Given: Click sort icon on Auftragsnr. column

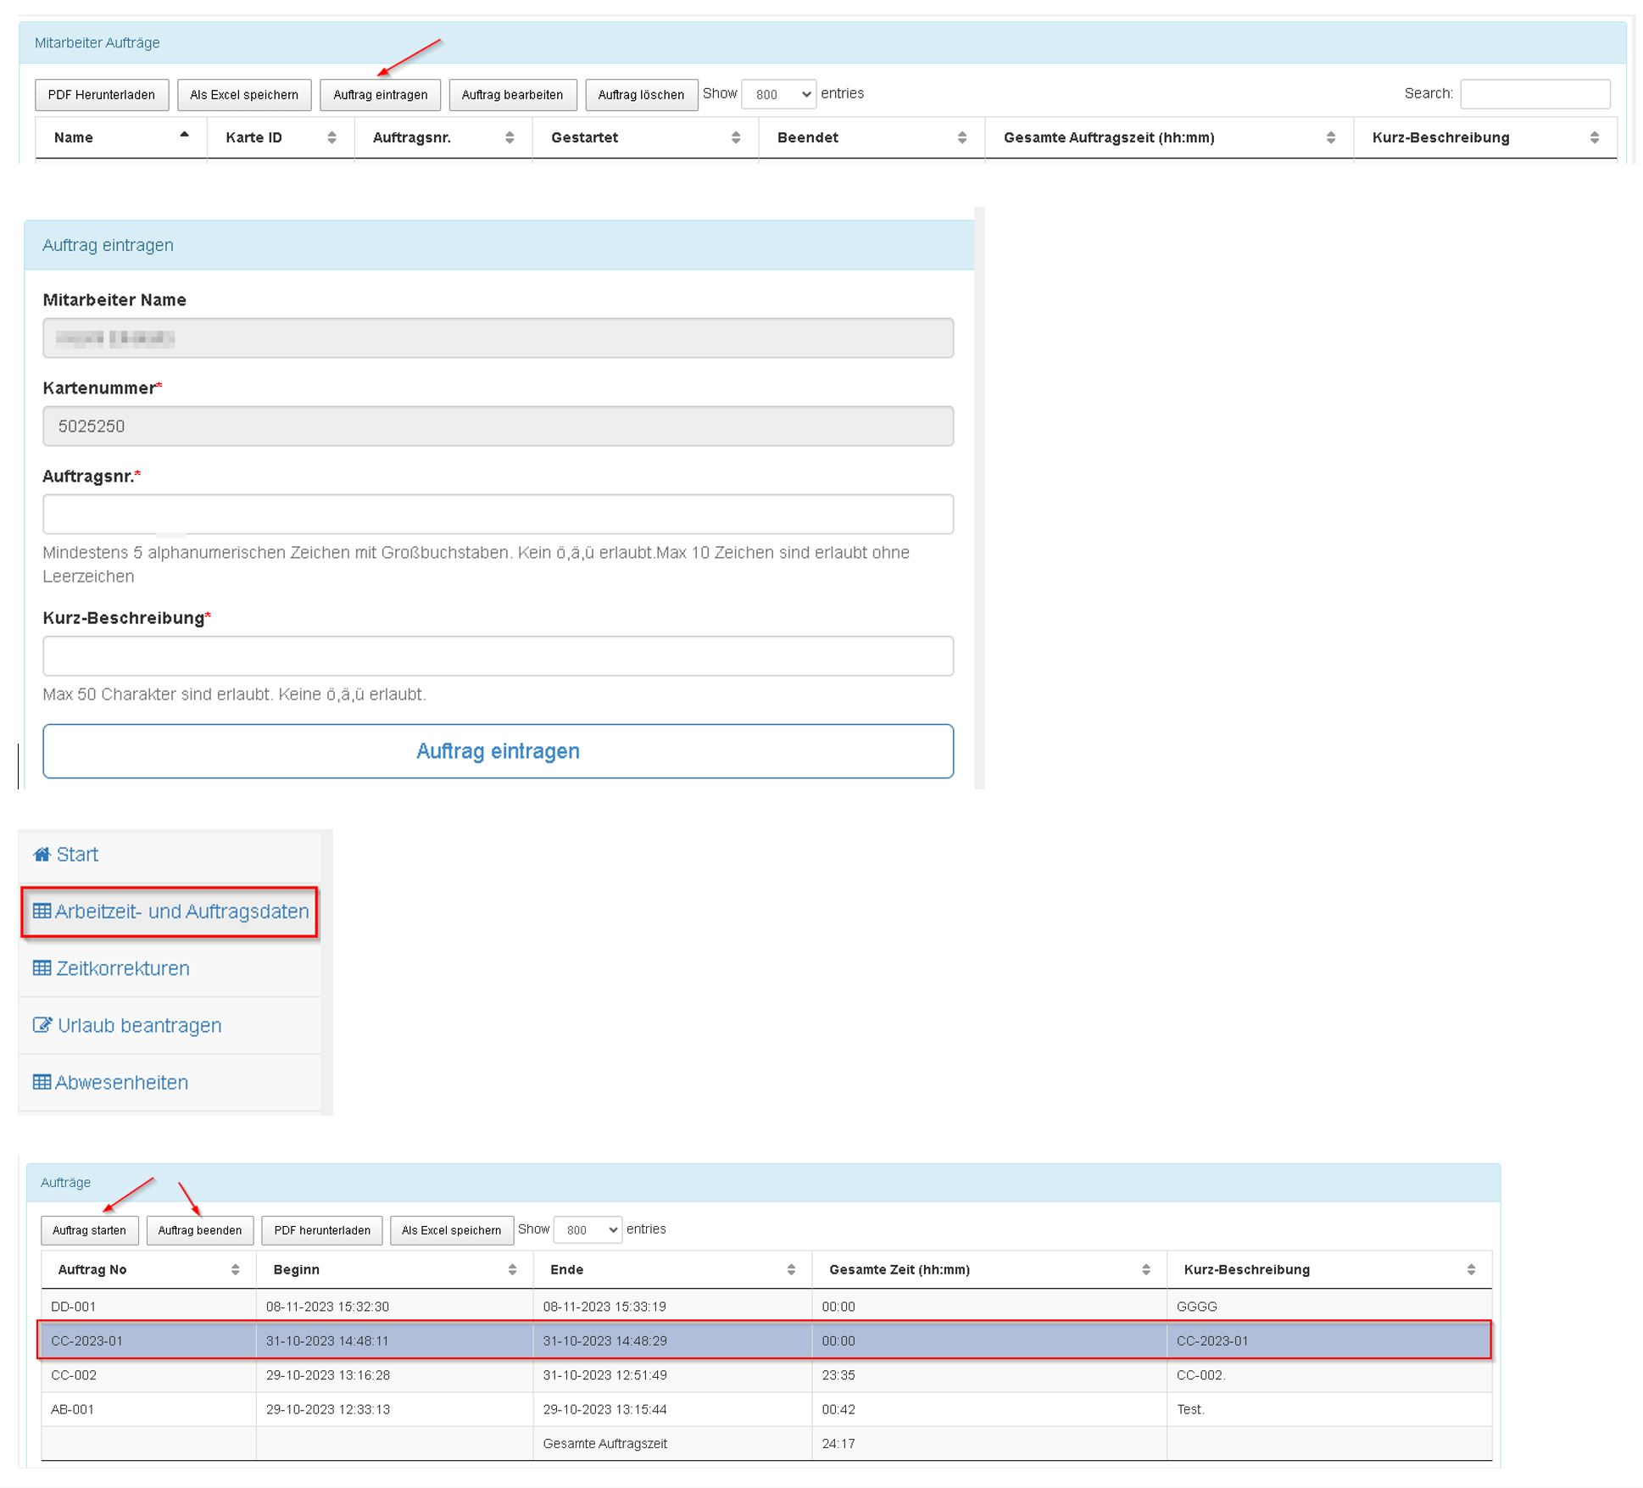Looking at the screenshot, I should (x=510, y=137).
